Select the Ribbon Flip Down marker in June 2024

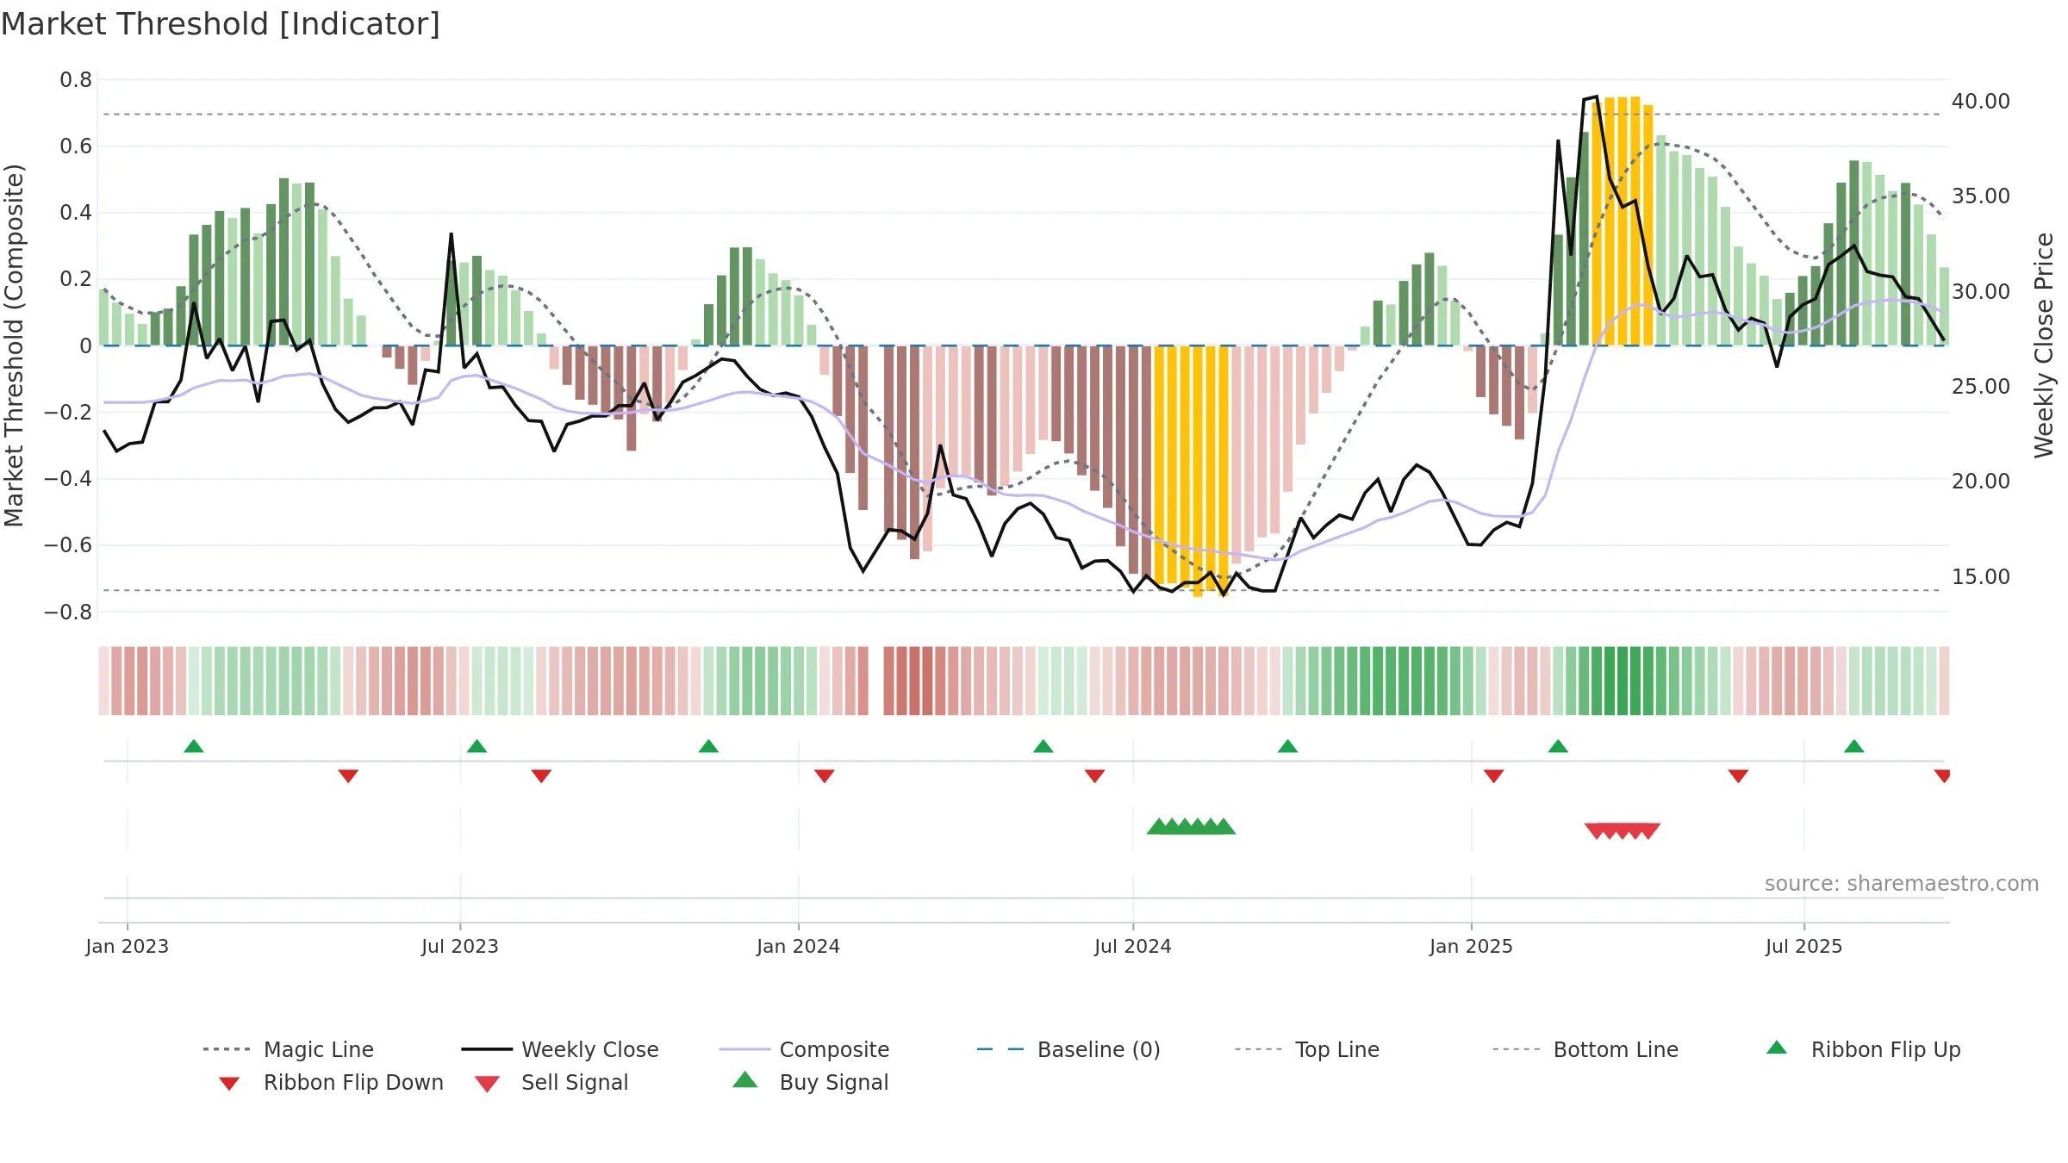coord(1094,776)
